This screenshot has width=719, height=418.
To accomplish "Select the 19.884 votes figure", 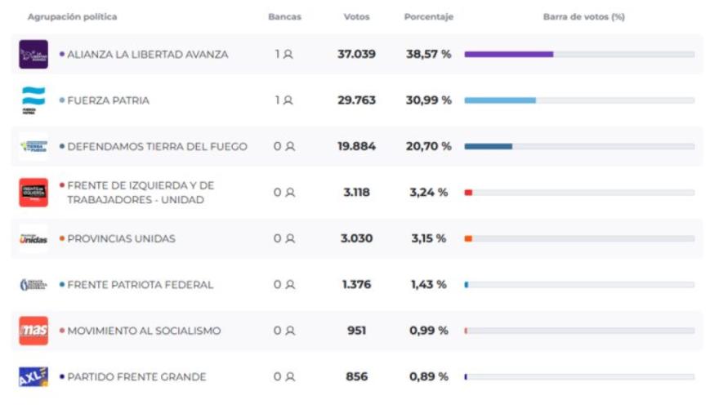I will 356,147.
